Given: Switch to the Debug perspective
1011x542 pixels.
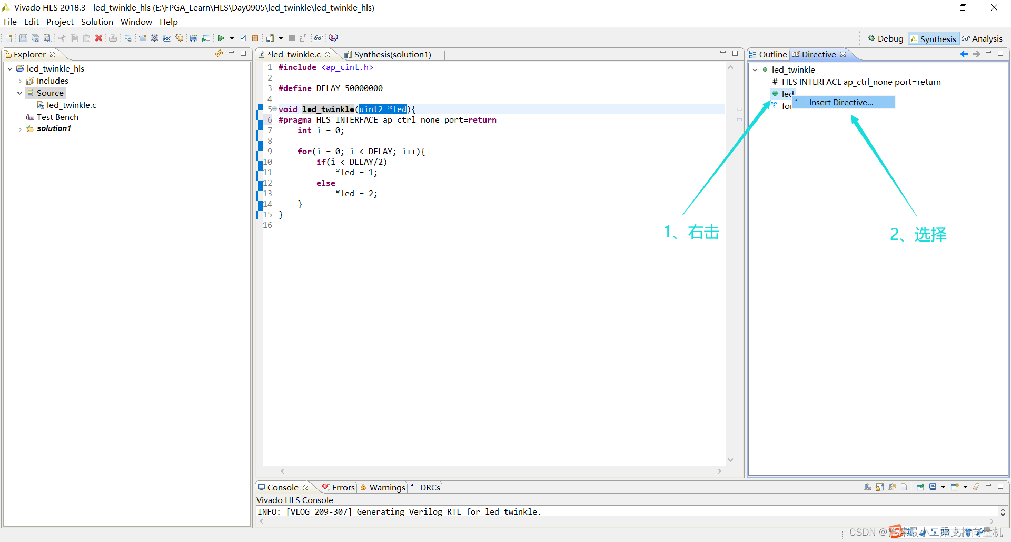Looking at the screenshot, I should coord(885,38).
